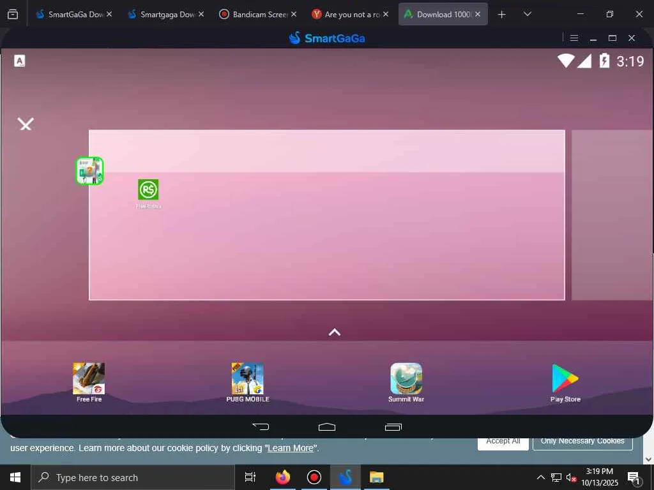Open Task View on taskbar

(250, 477)
